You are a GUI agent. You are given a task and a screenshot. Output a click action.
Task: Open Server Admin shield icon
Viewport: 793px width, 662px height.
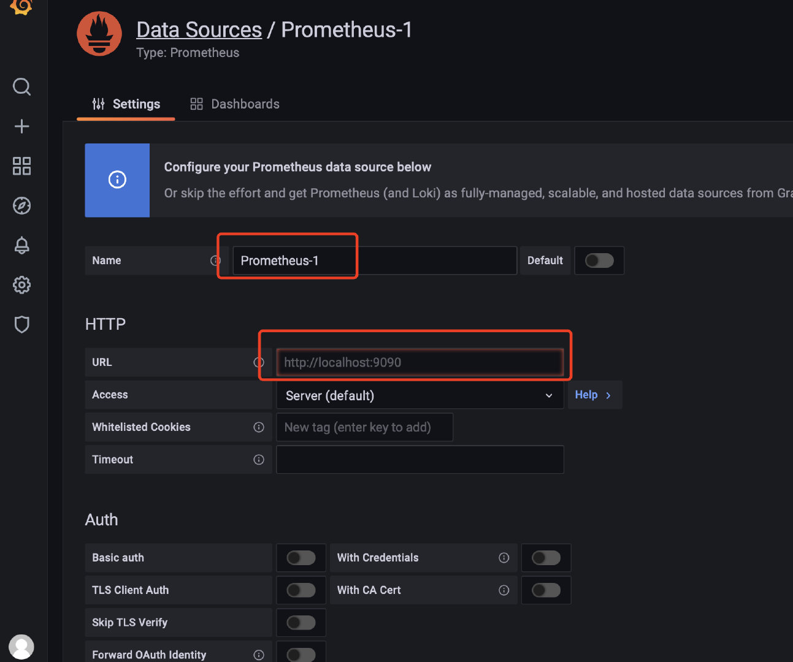coord(21,324)
